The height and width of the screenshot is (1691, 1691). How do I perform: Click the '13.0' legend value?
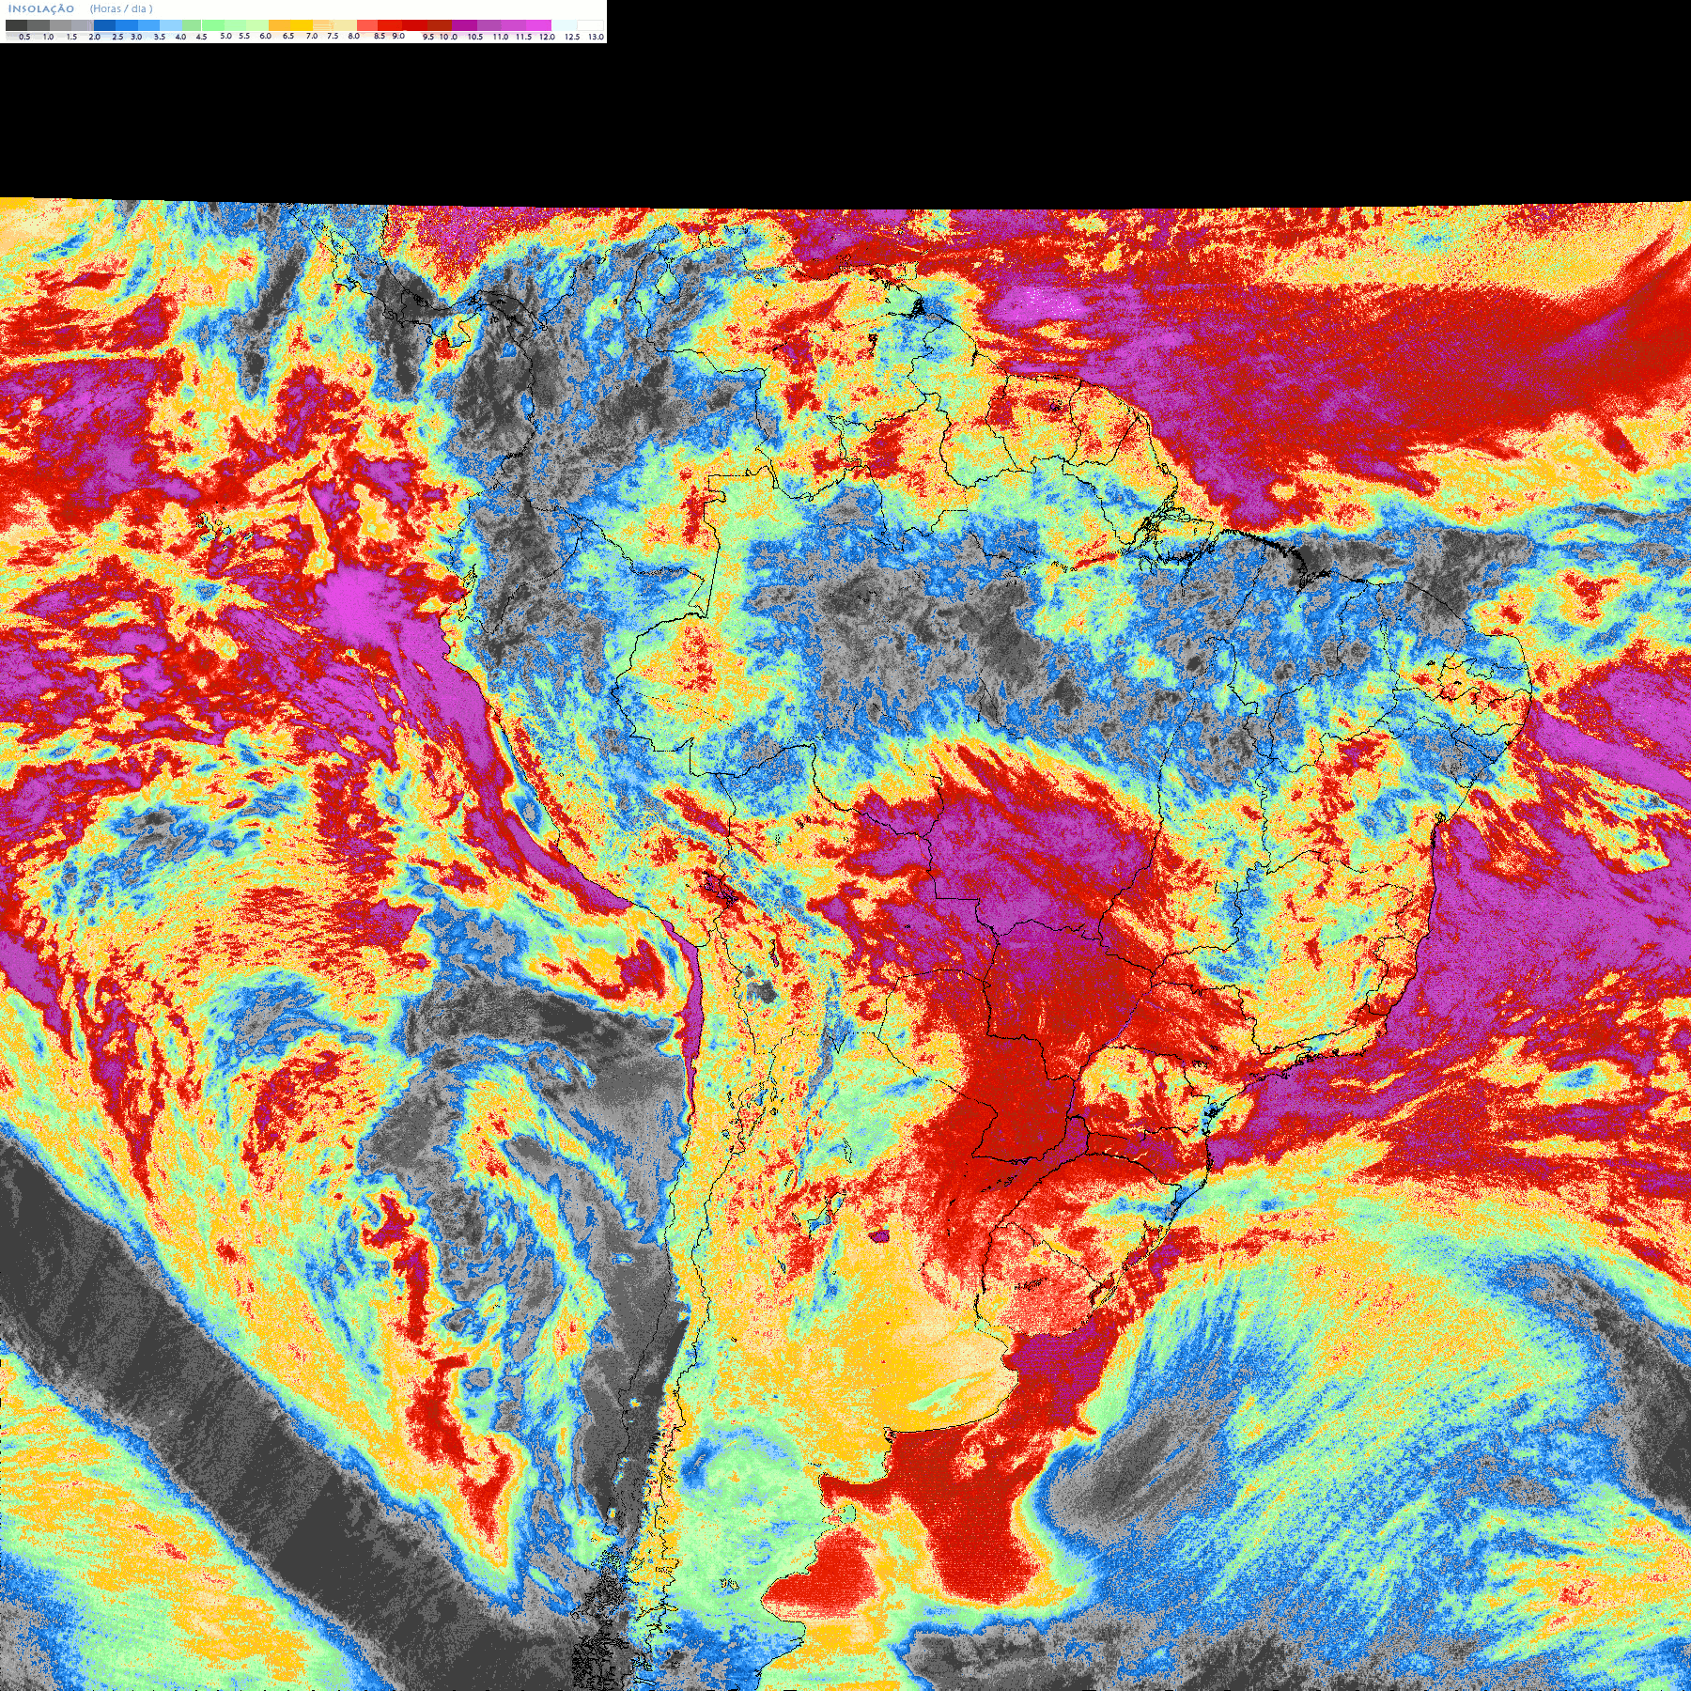pos(597,37)
